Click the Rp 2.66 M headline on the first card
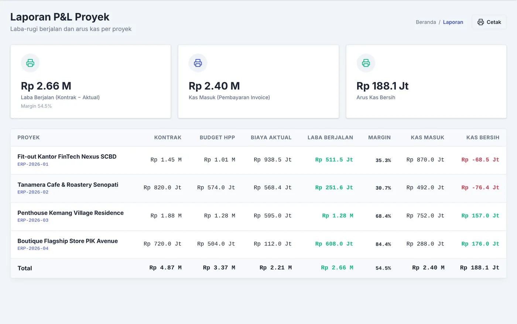Viewport: 517px width, 324px height. [46, 86]
